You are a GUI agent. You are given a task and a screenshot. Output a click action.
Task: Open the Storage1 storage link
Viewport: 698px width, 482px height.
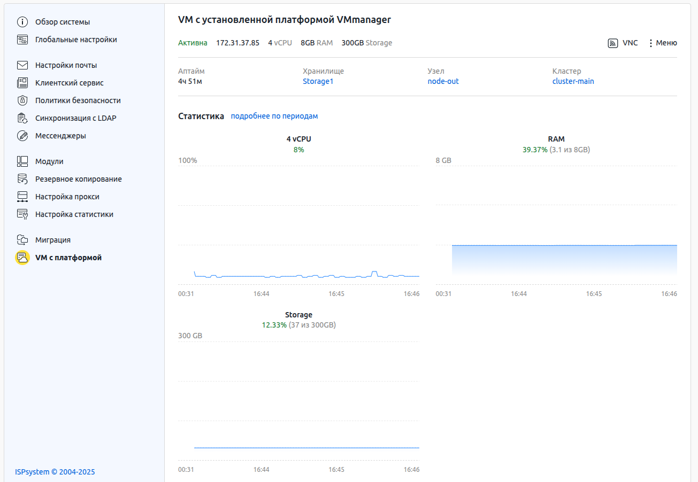[x=318, y=81]
